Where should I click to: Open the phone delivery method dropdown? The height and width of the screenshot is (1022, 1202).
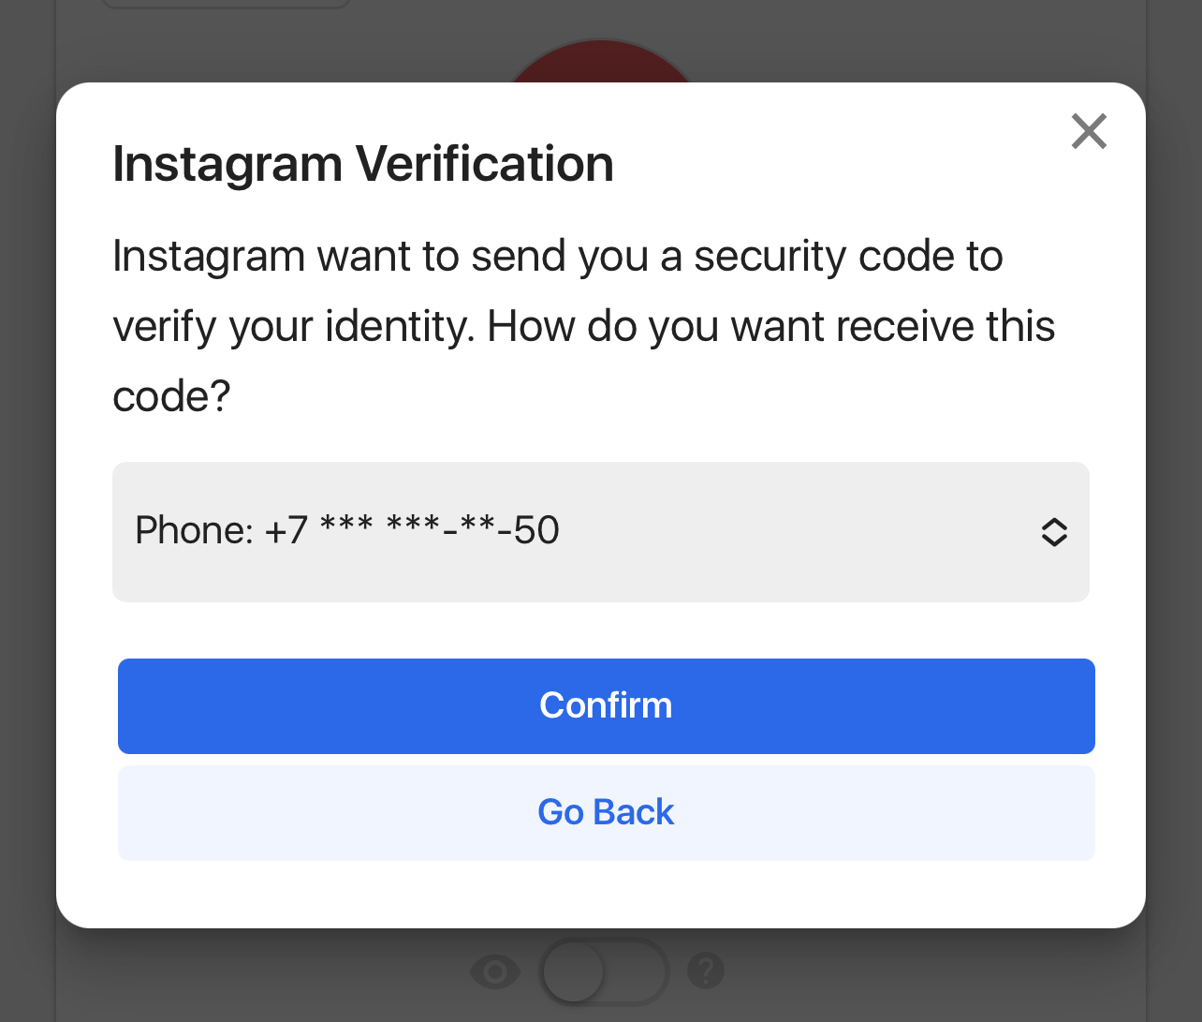[600, 532]
